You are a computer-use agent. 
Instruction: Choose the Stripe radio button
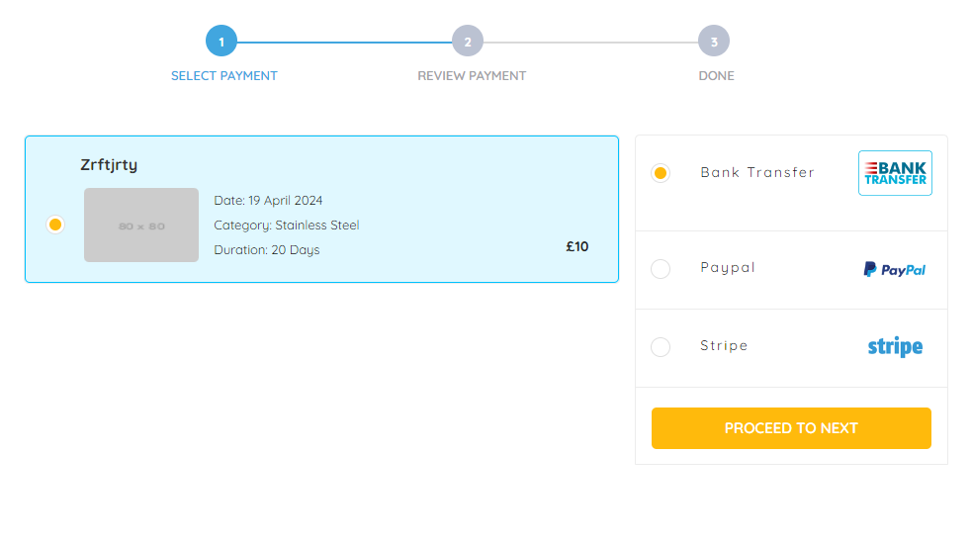(x=661, y=346)
